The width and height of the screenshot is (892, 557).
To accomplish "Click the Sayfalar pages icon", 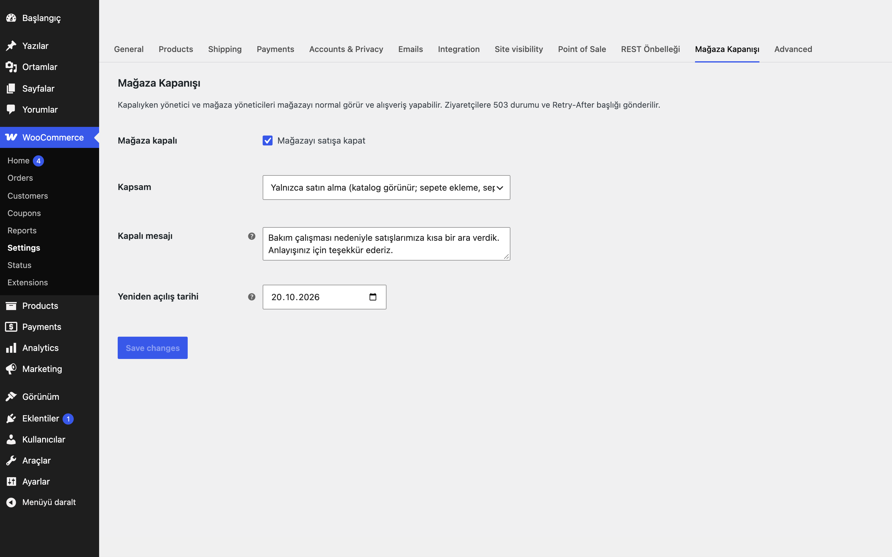I will pyautogui.click(x=11, y=89).
